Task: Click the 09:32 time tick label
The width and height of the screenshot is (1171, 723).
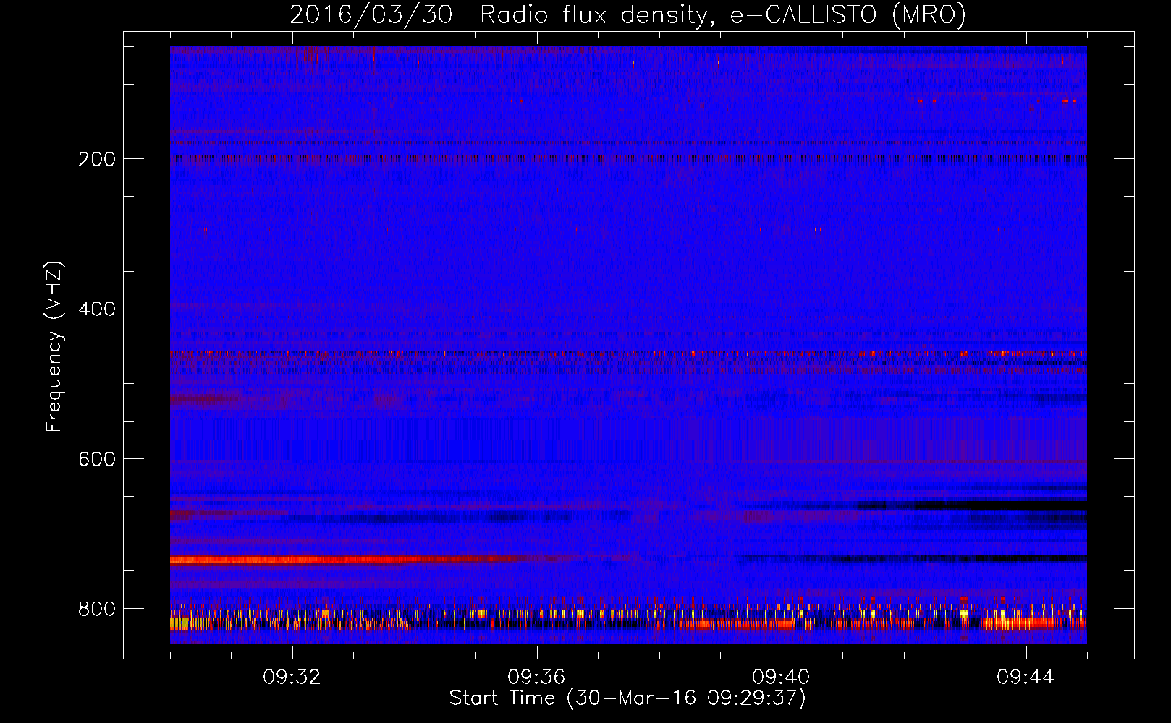Action: (x=292, y=677)
